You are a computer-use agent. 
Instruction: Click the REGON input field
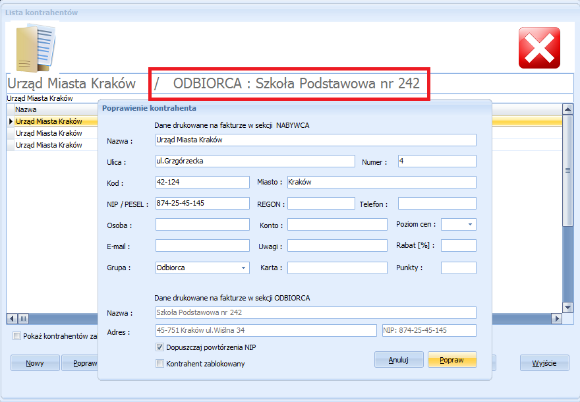coord(321,204)
